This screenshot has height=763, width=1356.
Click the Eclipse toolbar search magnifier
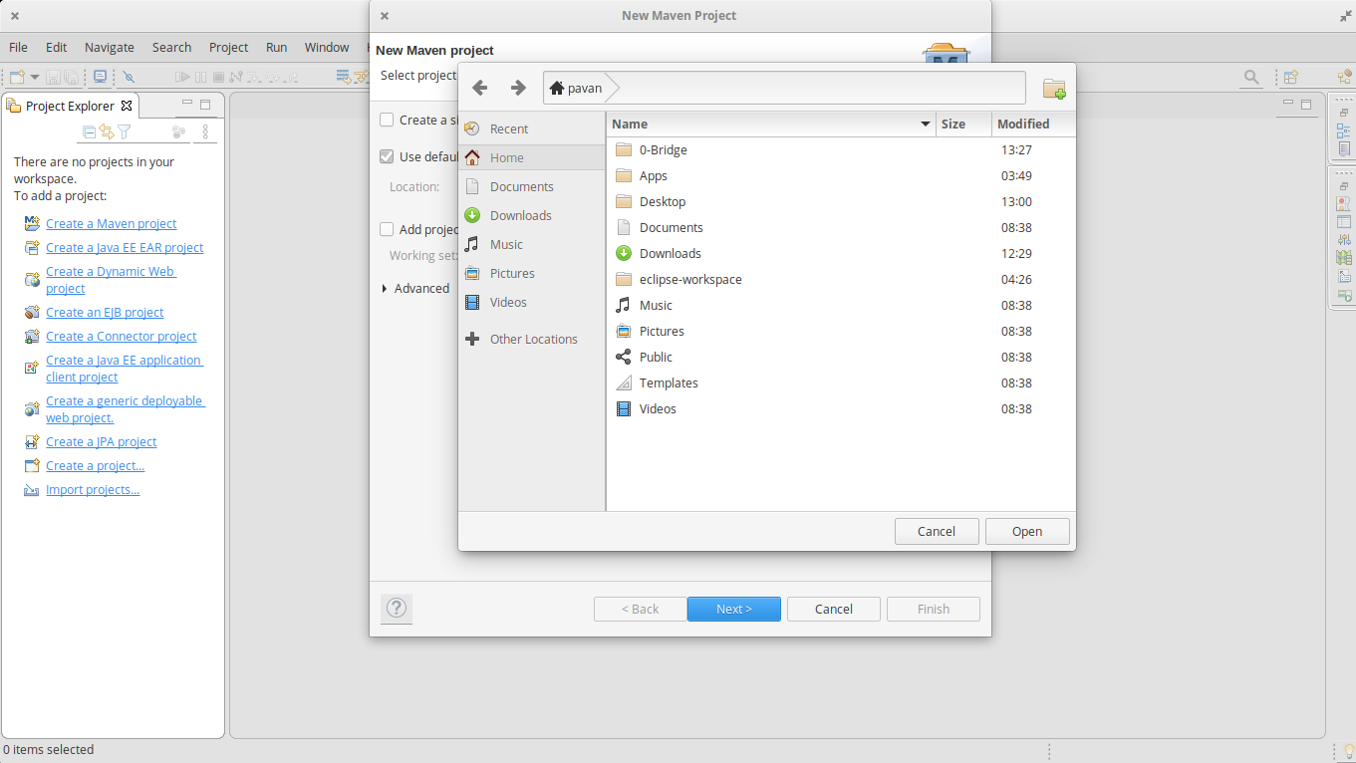1251,77
